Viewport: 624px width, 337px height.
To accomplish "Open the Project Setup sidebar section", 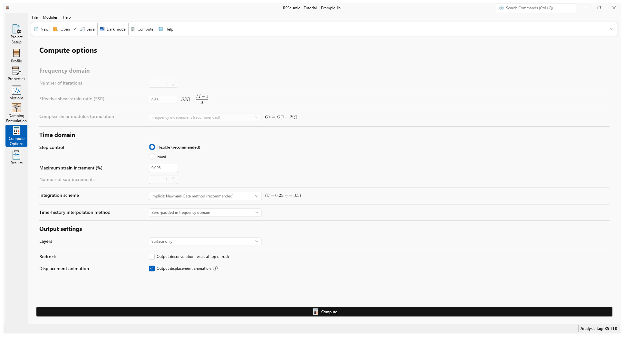I will coord(16,34).
